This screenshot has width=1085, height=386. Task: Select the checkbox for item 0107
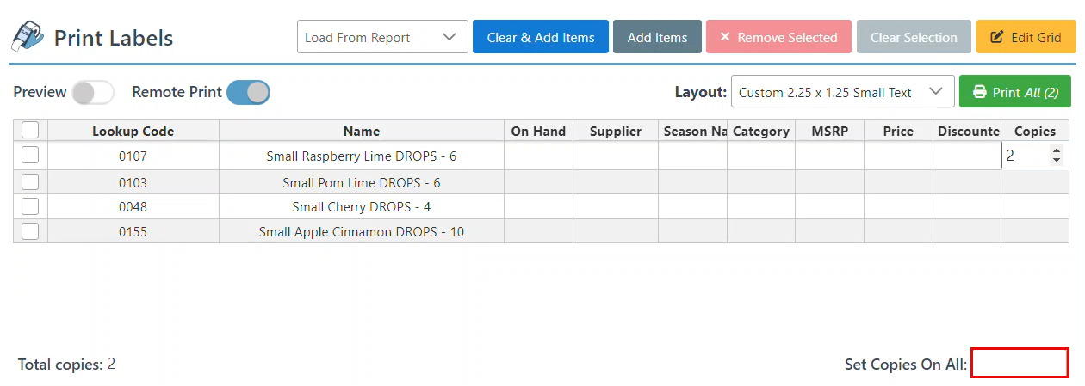pos(30,156)
